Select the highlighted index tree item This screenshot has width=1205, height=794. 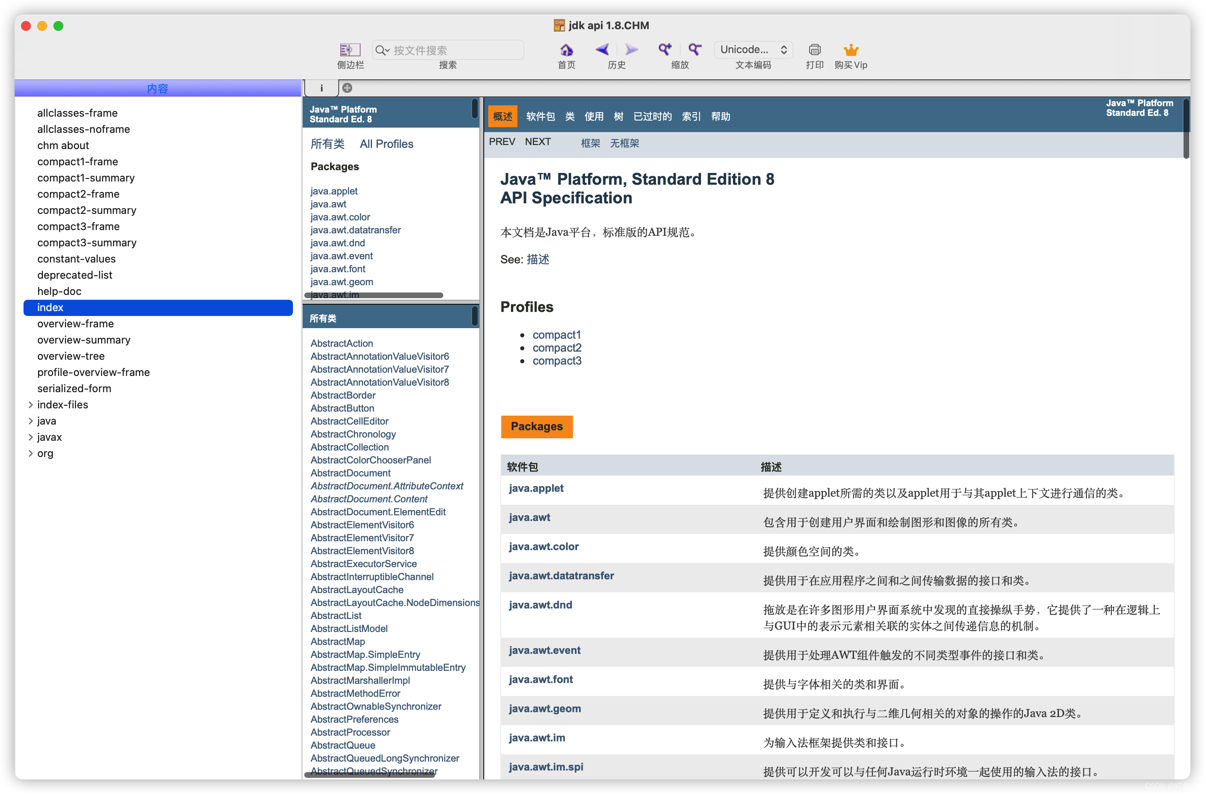[158, 307]
